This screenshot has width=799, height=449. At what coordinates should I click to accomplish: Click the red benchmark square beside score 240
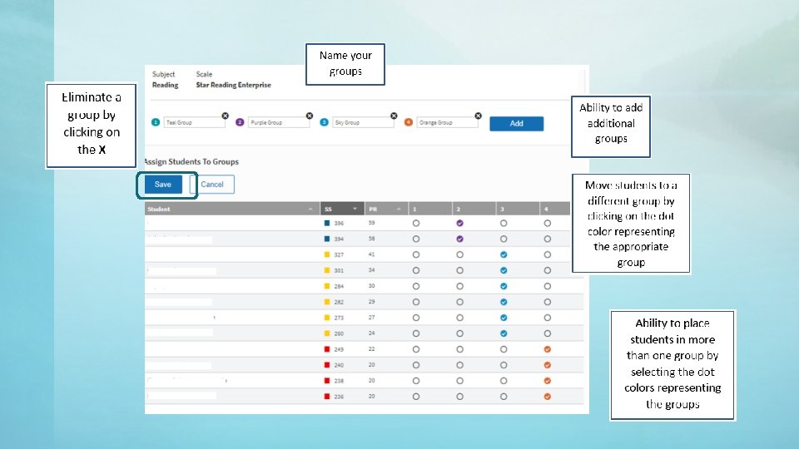[327, 365]
